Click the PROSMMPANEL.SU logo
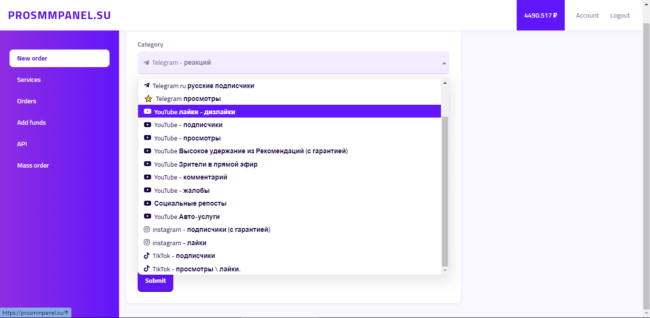650x318 pixels. pos(60,15)
